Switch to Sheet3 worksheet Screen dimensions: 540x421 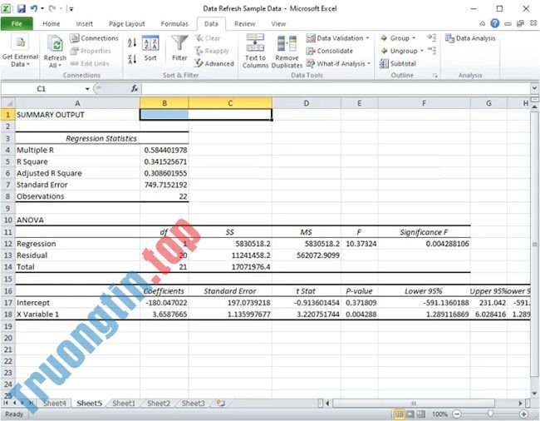coord(194,403)
